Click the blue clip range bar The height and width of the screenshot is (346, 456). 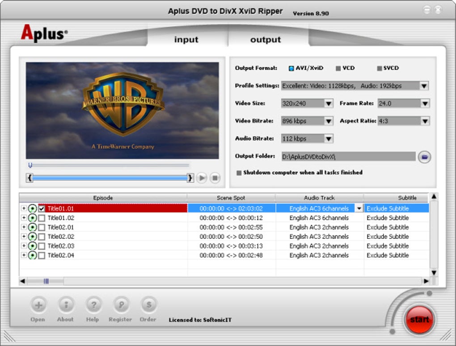[x=110, y=177]
